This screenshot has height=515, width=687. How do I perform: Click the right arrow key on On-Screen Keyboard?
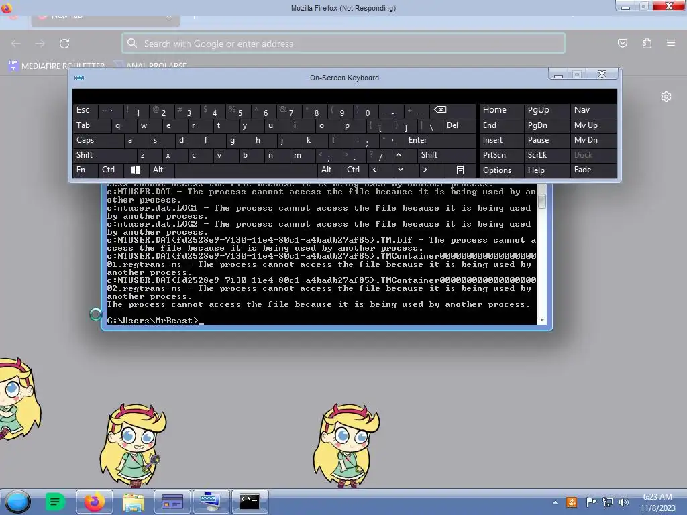tap(431, 170)
